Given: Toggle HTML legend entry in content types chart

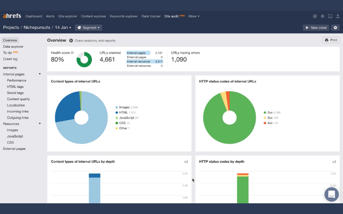Looking at the screenshot, I should coord(126,113).
